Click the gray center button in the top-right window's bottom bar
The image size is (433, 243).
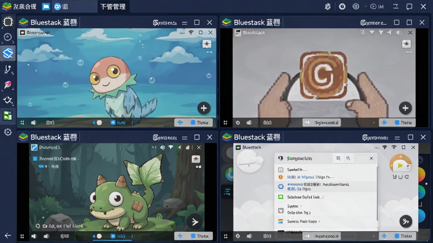322,123
